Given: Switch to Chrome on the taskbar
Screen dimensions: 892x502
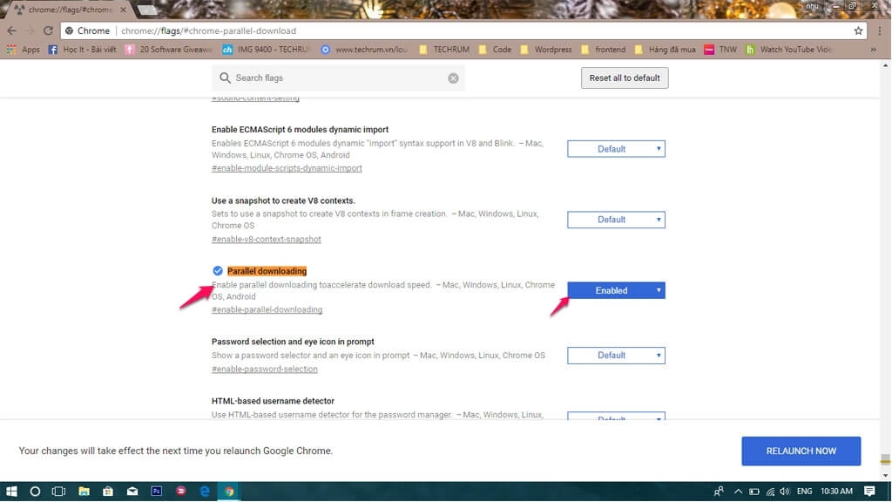Looking at the screenshot, I should [229, 492].
